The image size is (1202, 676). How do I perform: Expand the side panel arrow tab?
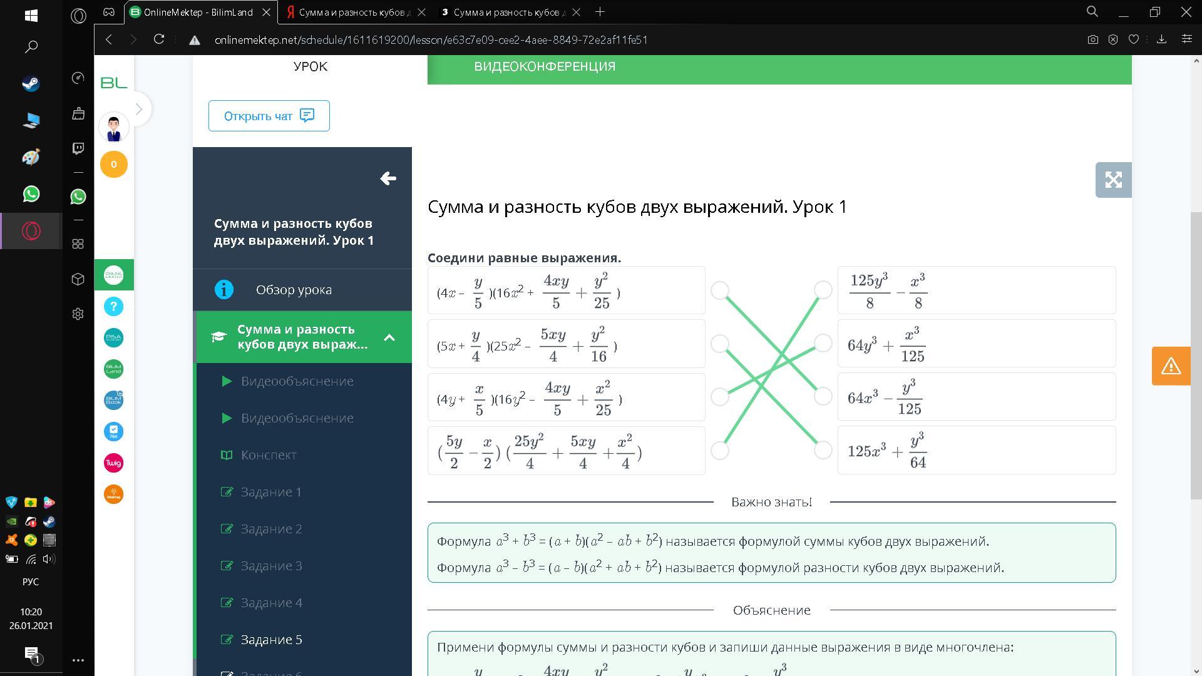pyautogui.click(x=139, y=110)
